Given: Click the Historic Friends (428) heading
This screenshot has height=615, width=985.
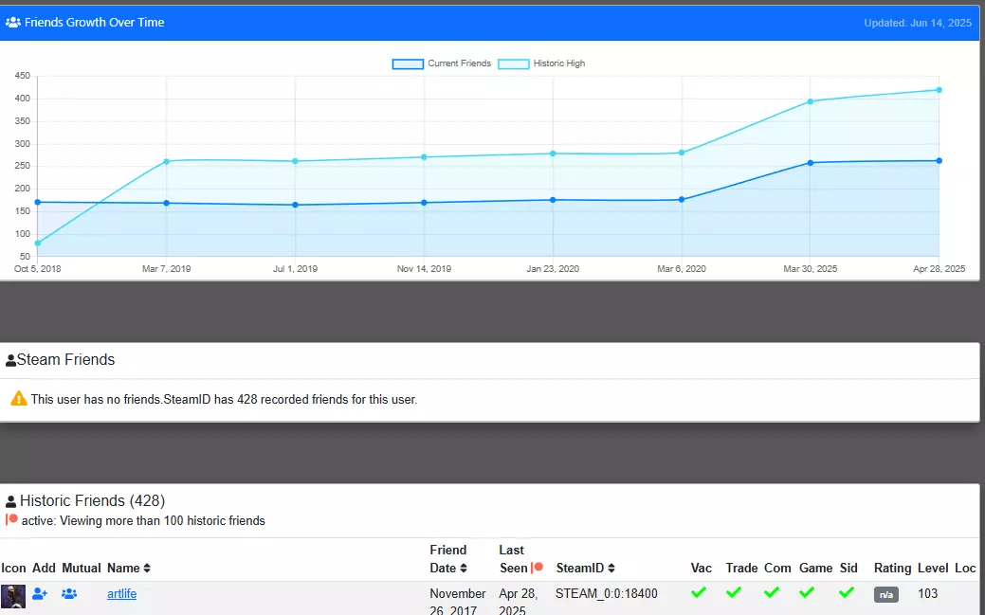Looking at the screenshot, I should pyautogui.click(x=92, y=500).
